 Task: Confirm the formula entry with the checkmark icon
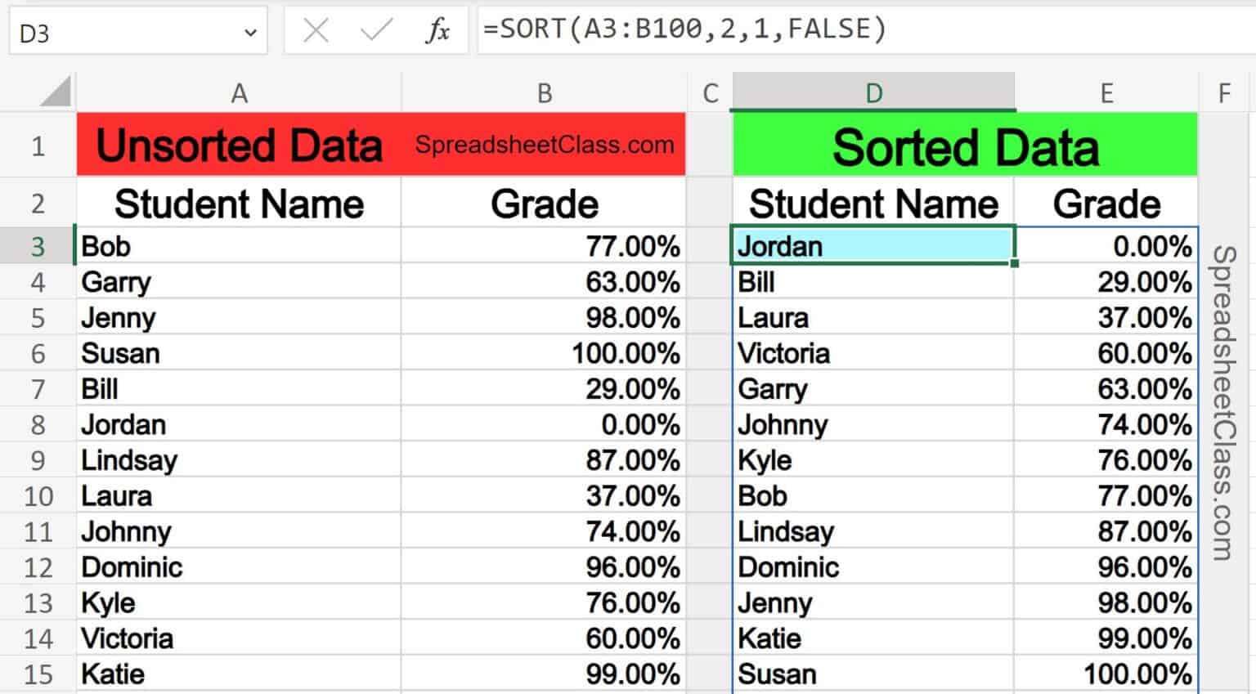tap(375, 29)
